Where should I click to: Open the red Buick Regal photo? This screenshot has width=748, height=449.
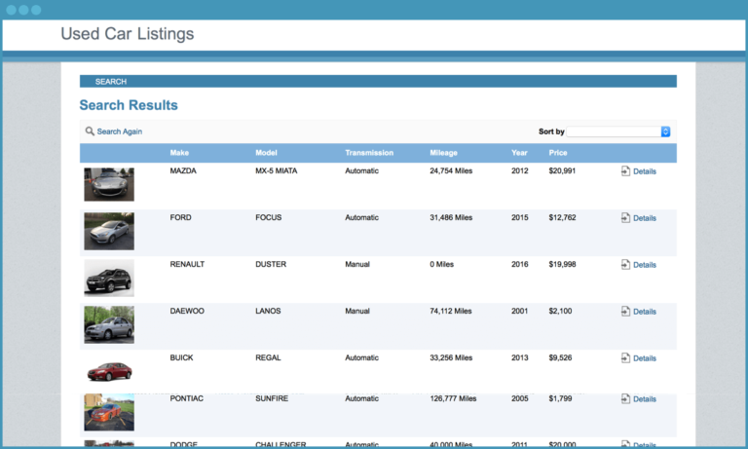point(109,371)
